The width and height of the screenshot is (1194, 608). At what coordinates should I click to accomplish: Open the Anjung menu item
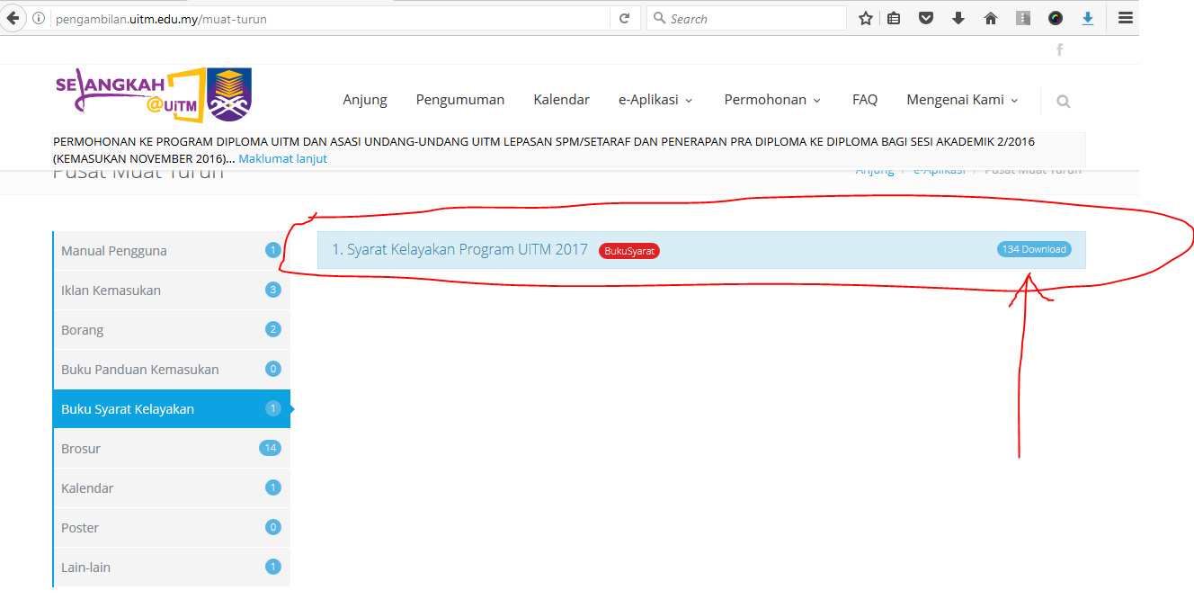click(365, 100)
